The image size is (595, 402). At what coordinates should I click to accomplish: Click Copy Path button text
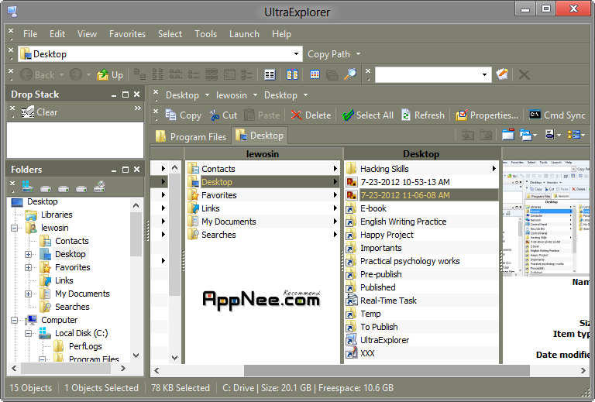(328, 54)
